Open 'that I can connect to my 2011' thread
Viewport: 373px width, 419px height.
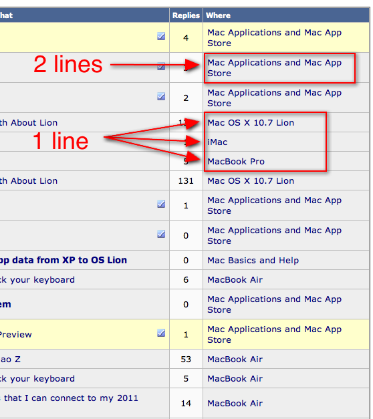click(x=69, y=398)
